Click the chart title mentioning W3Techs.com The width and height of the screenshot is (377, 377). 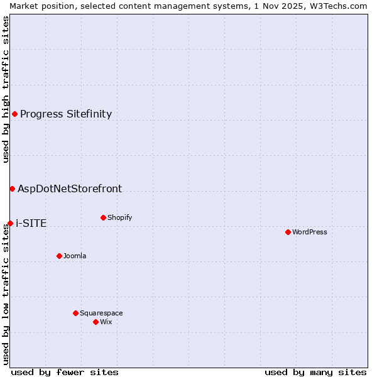188,6
